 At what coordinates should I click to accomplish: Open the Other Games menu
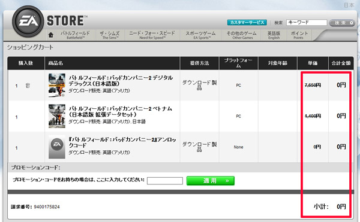(x=242, y=35)
